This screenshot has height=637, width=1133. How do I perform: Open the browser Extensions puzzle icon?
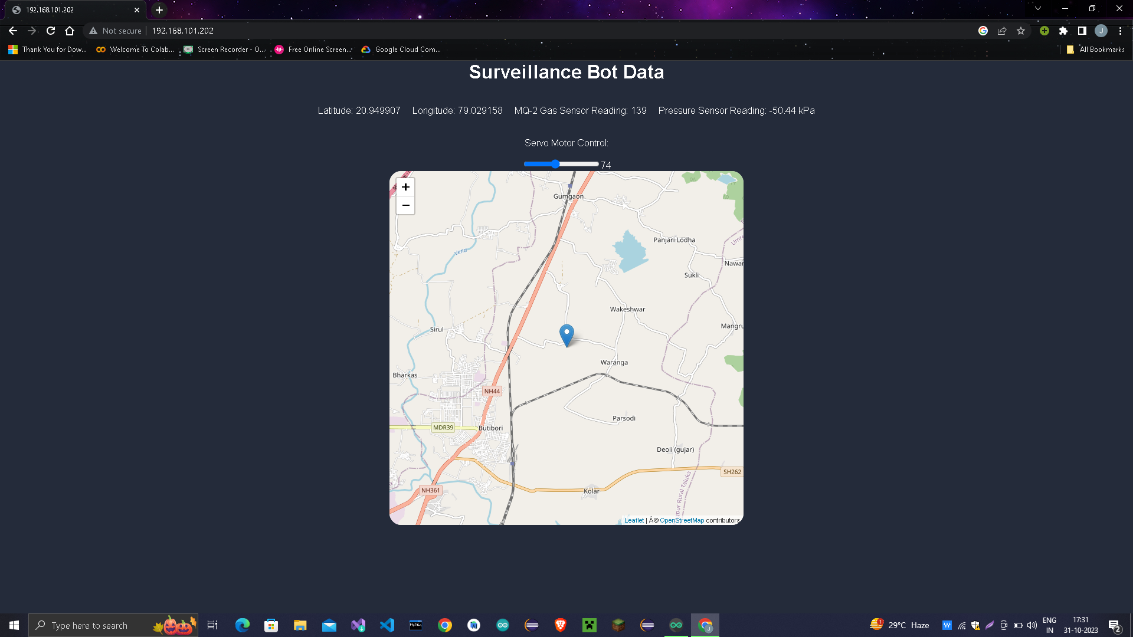click(x=1064, y=31)
